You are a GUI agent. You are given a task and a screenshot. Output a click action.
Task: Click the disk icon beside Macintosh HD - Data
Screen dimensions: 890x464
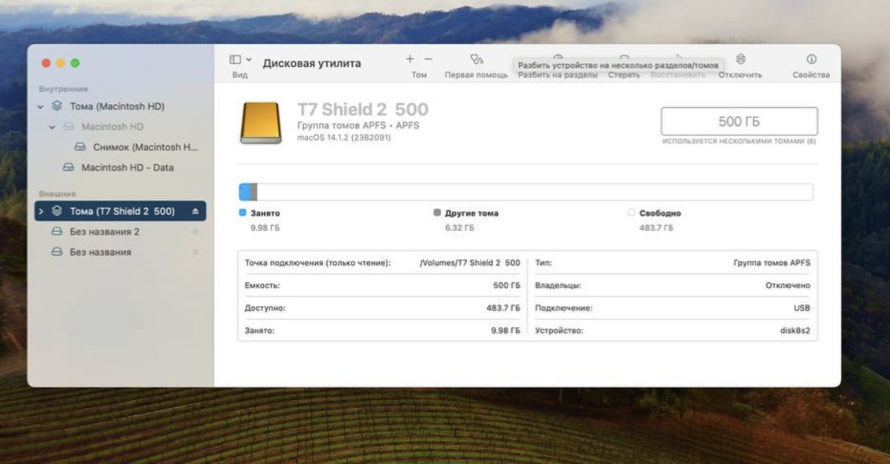pos(68,167)
